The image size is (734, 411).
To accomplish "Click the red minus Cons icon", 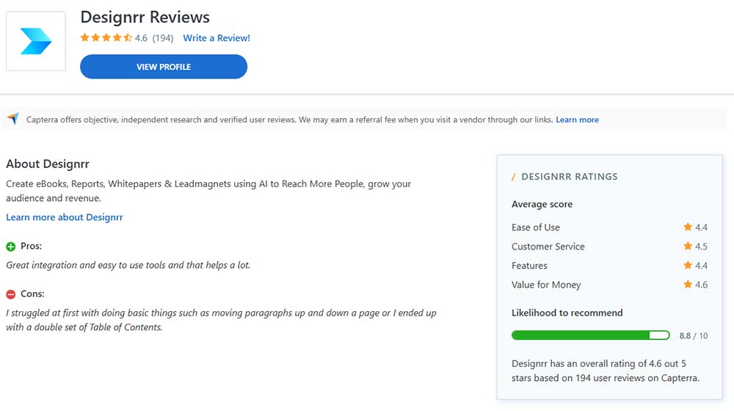I will coord(11,294).
